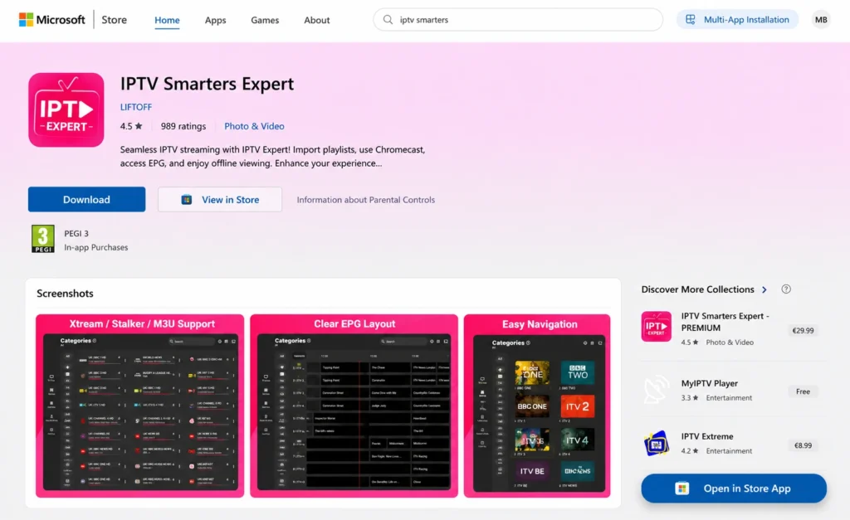850x520 pixels.
Task: Click the €29.99 price tag
Action: (803, 330)
